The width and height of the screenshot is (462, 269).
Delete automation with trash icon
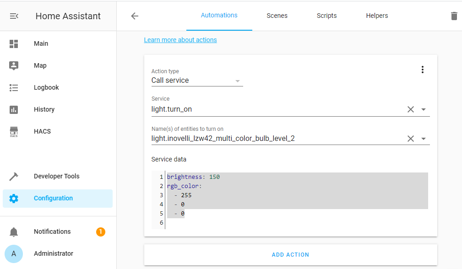click(454, 16)
